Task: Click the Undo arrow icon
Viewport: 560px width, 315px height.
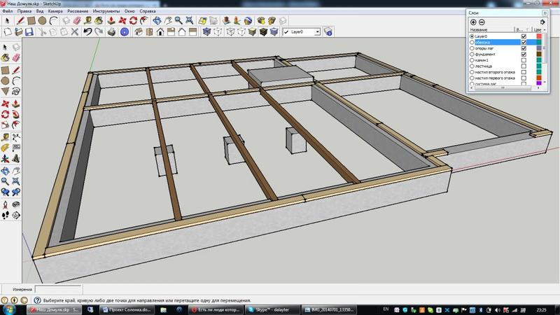Action: 87,31
